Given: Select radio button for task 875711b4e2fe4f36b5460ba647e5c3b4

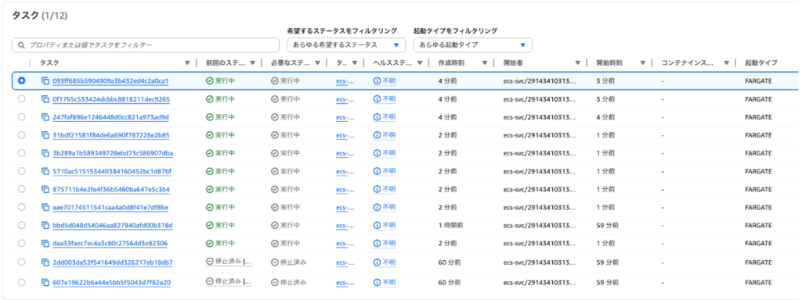Looking at the screenshot, I should click(21, 189).
